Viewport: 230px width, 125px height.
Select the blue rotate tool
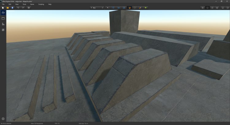click(118, 8)
